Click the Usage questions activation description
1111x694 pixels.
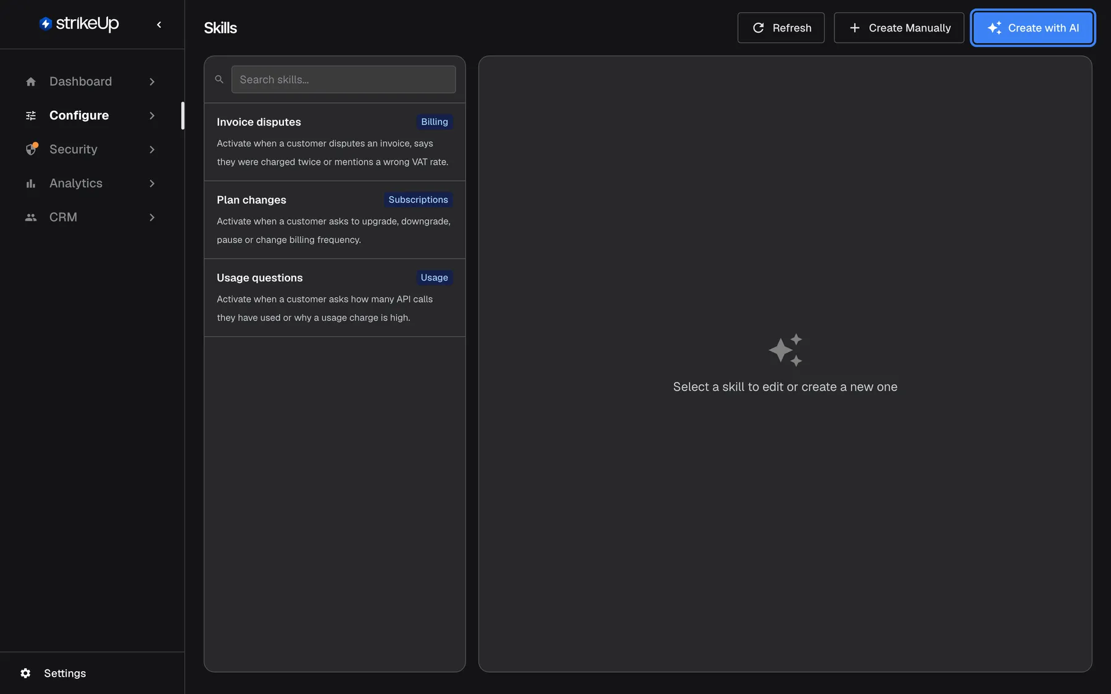pyautogui.click(x=325, y=308)
